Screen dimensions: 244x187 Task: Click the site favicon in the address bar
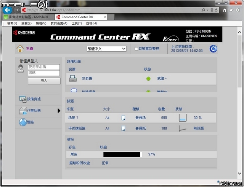24,10
